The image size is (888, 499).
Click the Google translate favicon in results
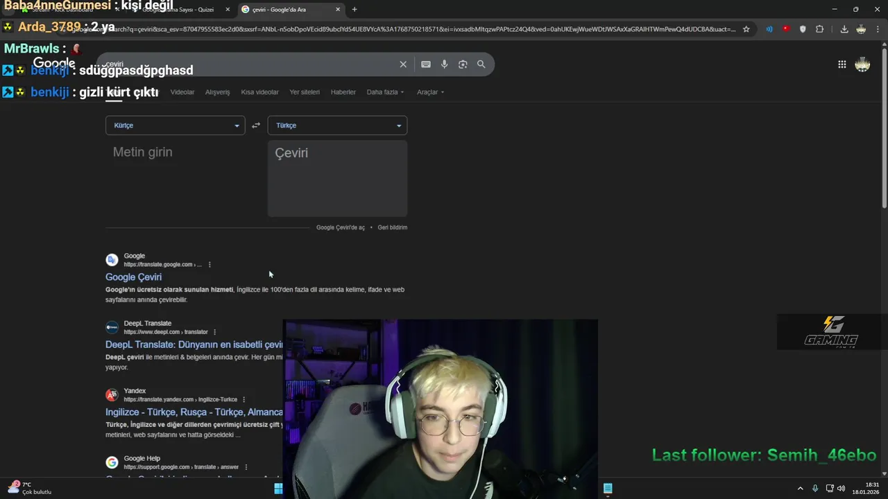112,260
